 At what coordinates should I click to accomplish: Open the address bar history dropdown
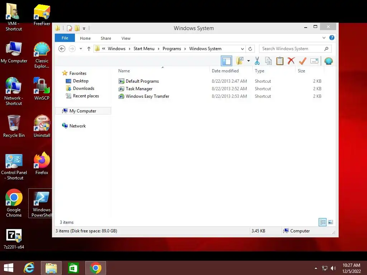pos(242,49)
